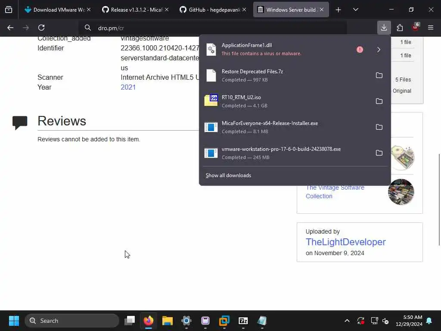
Task: Click the red malware warning icon
Action: 360,50
